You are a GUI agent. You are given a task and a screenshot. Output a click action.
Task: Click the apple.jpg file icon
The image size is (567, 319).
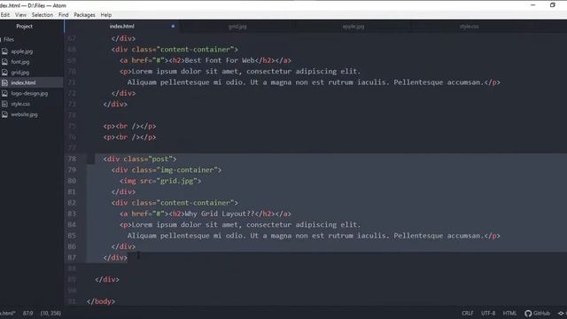[x=4, y=51]
